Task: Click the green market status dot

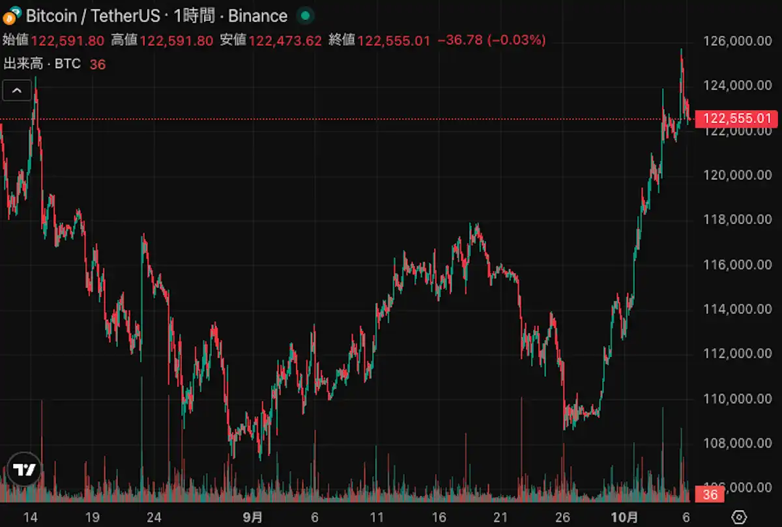Action: [304, 16]
